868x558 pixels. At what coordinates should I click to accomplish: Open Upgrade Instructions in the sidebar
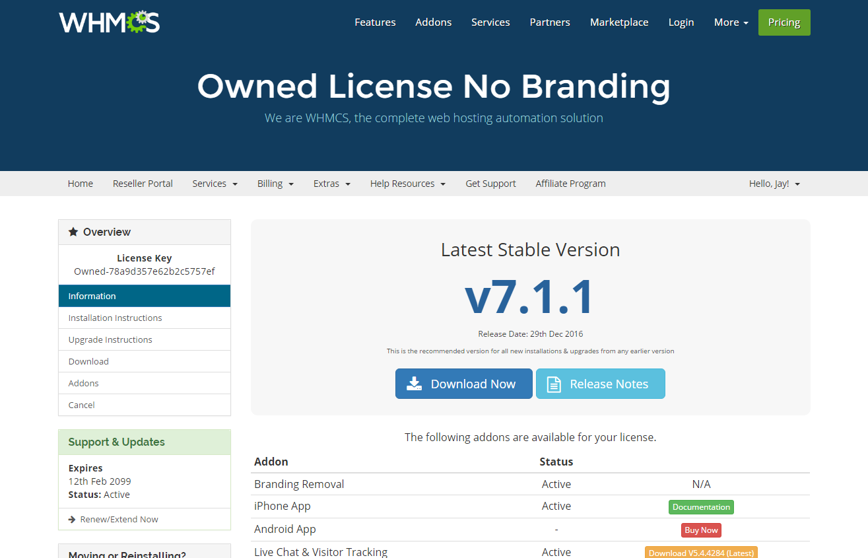click(x=145, y=339)
